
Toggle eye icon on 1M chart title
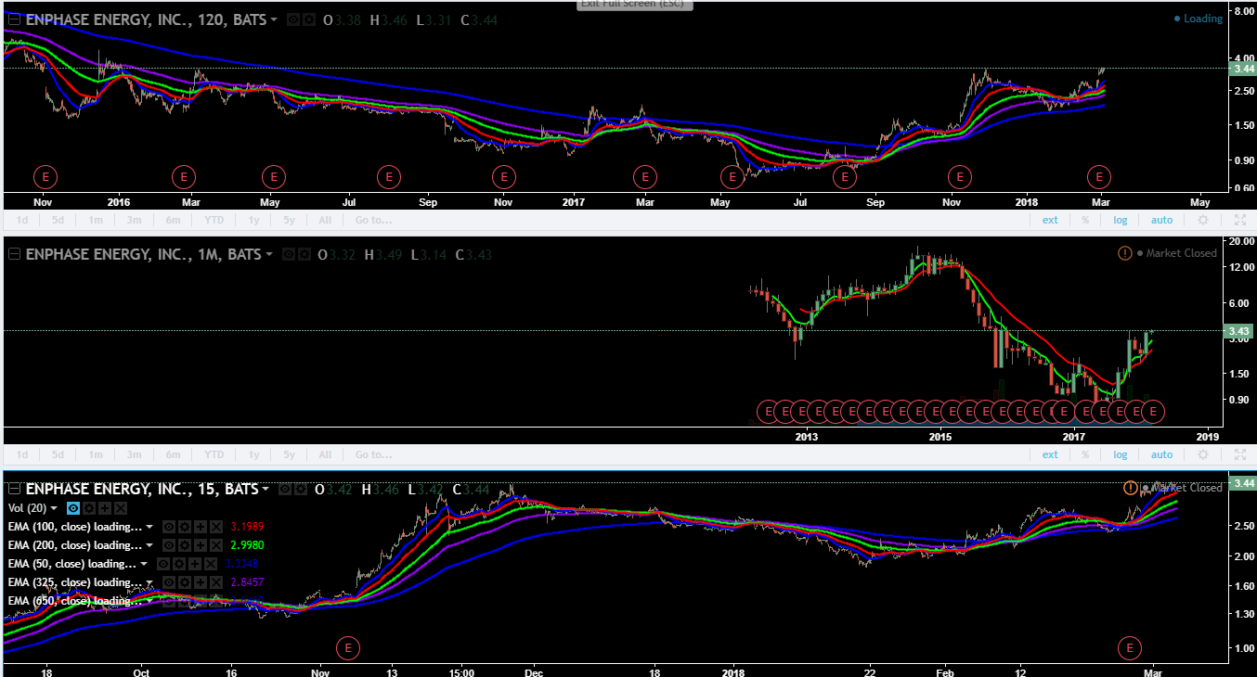tap(289, 254)
